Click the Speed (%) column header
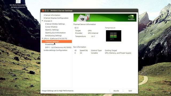The height and width of the screenshot is (96, 171). tap(84, 50)
